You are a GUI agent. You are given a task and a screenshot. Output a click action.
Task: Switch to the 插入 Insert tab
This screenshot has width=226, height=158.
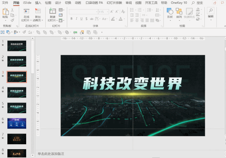point(38,3)
